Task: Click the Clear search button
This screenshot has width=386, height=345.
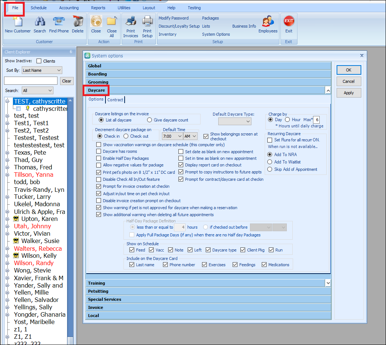Action: [x=67, y=81]
